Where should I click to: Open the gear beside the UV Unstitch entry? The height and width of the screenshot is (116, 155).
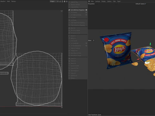tap(86, 13)
